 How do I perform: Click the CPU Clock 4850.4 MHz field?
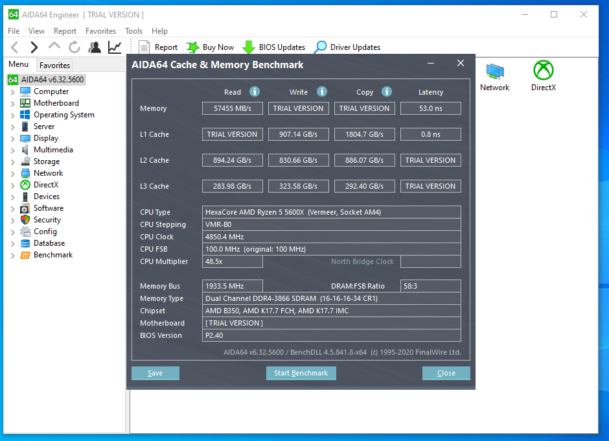pos(331,237)
